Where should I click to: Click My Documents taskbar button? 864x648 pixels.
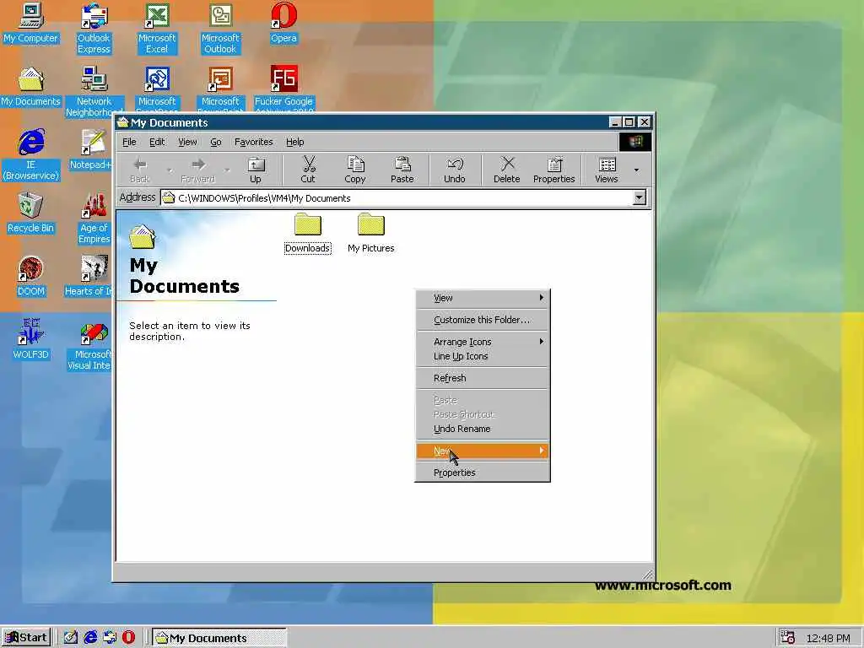click(x=219, y=638)
